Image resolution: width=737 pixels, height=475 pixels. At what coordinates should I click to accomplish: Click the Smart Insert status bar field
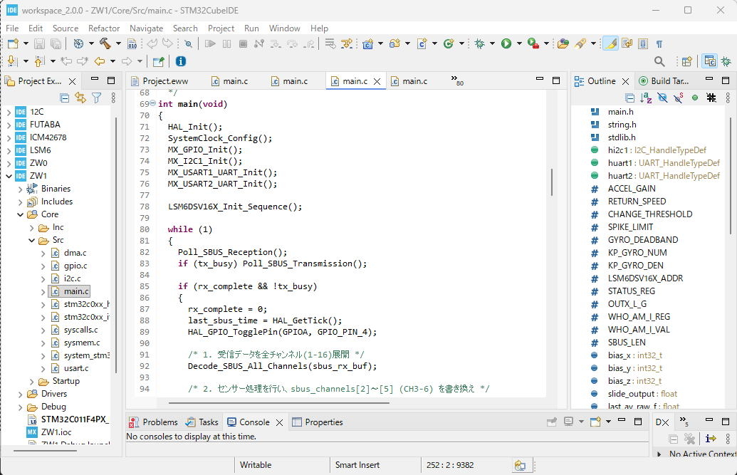pyautogui.click(x=357, y=464)
